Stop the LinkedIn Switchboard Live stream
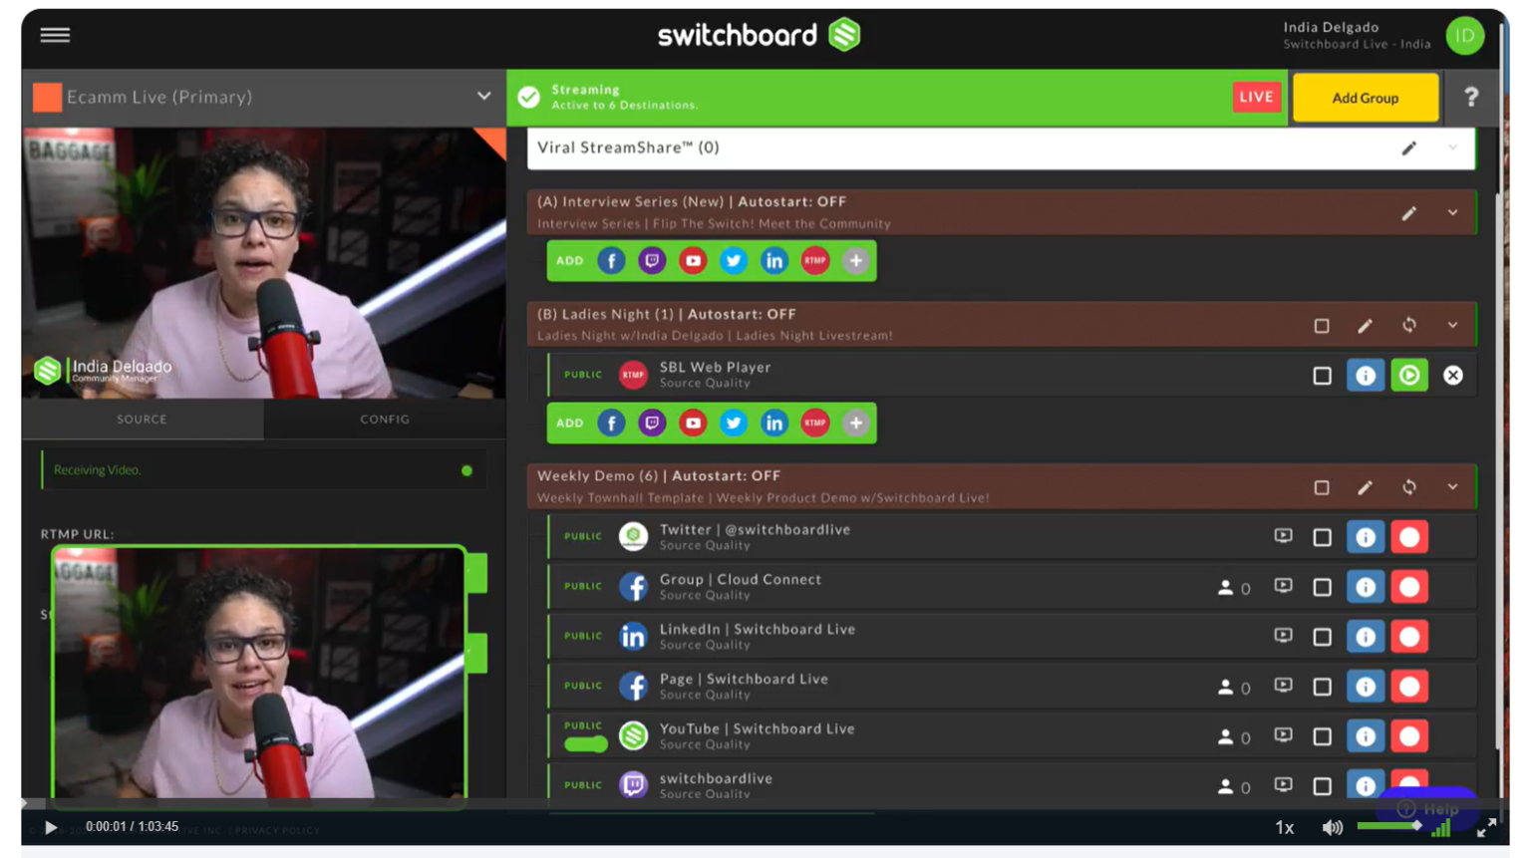The height and width of the screenshot is (858, 1531). tap(1409, 636)
